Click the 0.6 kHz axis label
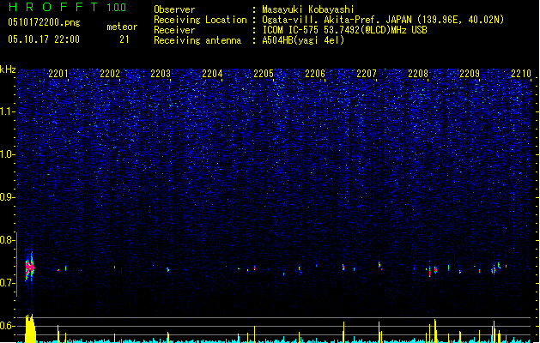This screenshot has width=540, height=343. click(8, 326)
